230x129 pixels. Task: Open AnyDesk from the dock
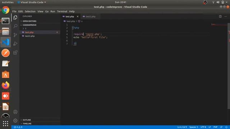(6, 96)
